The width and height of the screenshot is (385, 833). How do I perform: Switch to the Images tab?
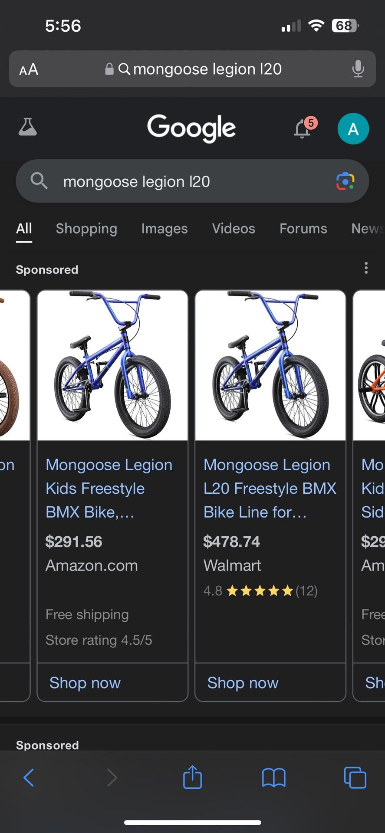coord(164,229)
